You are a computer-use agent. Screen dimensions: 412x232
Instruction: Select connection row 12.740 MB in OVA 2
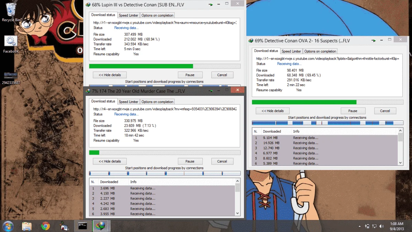(x=325, y=148)
